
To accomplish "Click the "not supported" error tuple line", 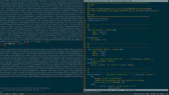I will point(113,65).
